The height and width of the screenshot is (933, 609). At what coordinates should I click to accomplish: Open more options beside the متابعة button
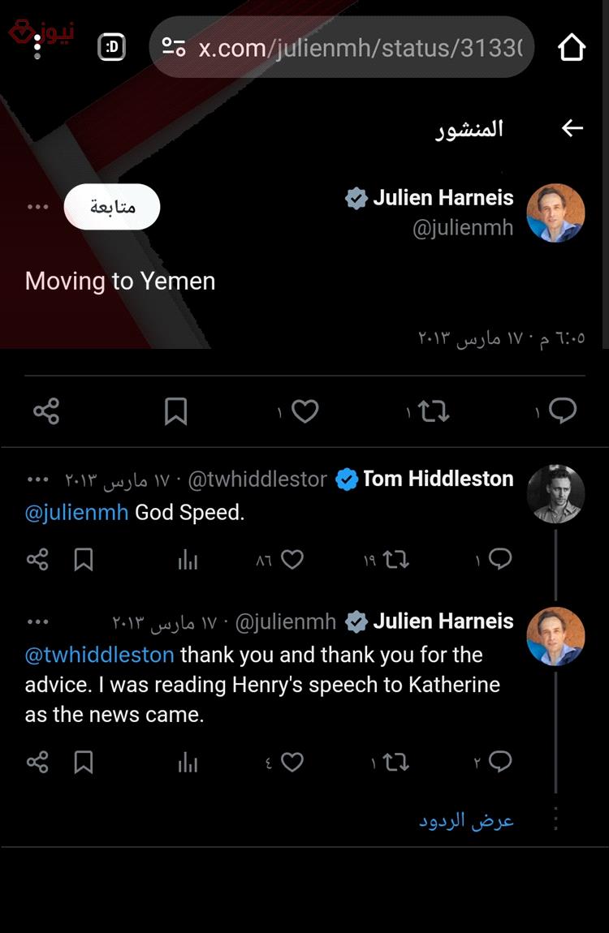click(37, 207)
